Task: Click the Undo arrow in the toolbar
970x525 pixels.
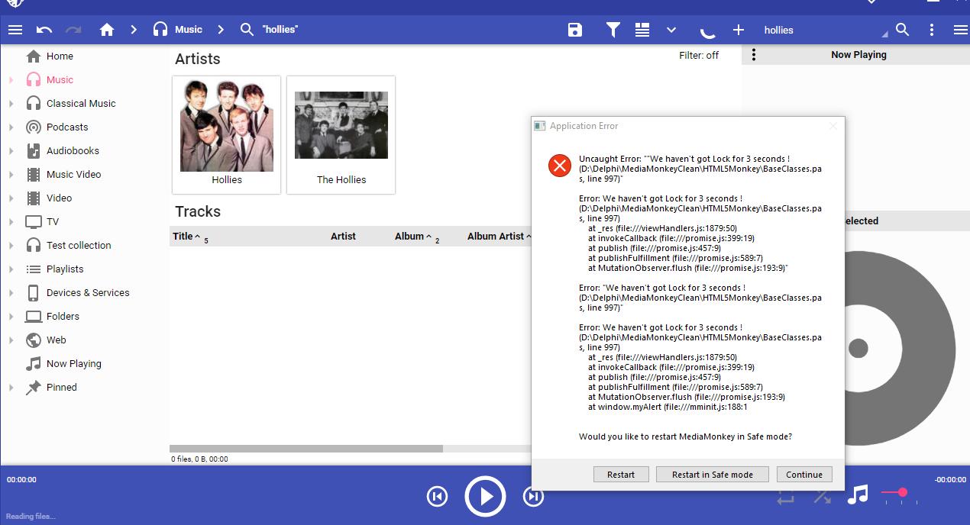Action: [x=44, y=30]
